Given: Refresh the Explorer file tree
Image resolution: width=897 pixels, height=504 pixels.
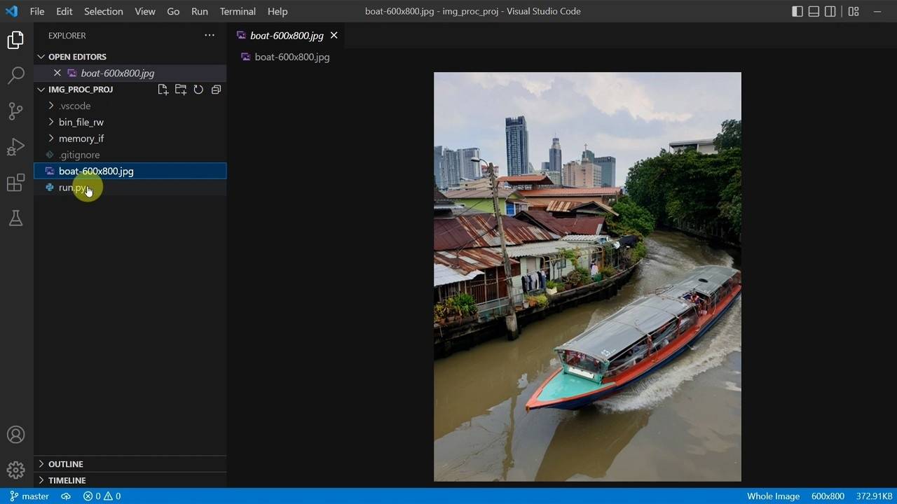Looking at the screenshot, I should 198,90.
